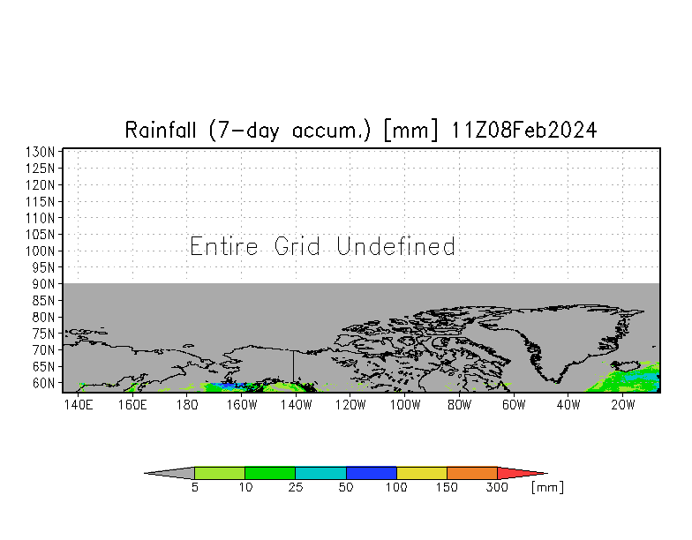Click the colorbar value label '100'
The height and width of the screenshot is (540, 692).
[395, 487]
